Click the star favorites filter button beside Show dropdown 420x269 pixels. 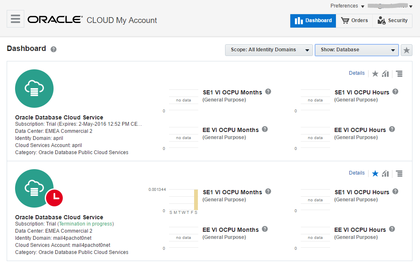click(406, 50)
